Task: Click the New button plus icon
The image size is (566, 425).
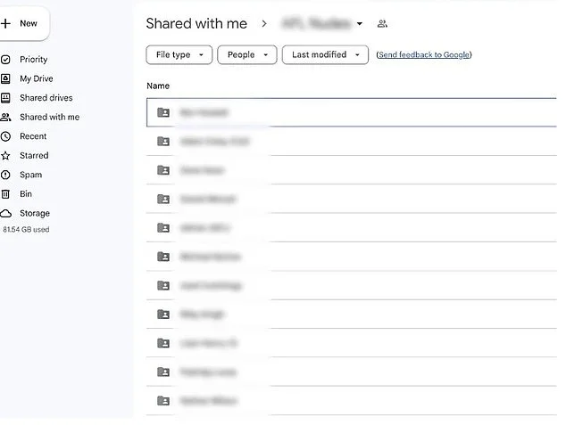Action: tap(6, 23)
